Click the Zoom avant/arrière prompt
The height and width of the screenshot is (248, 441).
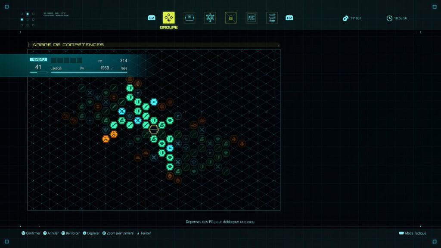pyautogui.click(x=118, y=233)
